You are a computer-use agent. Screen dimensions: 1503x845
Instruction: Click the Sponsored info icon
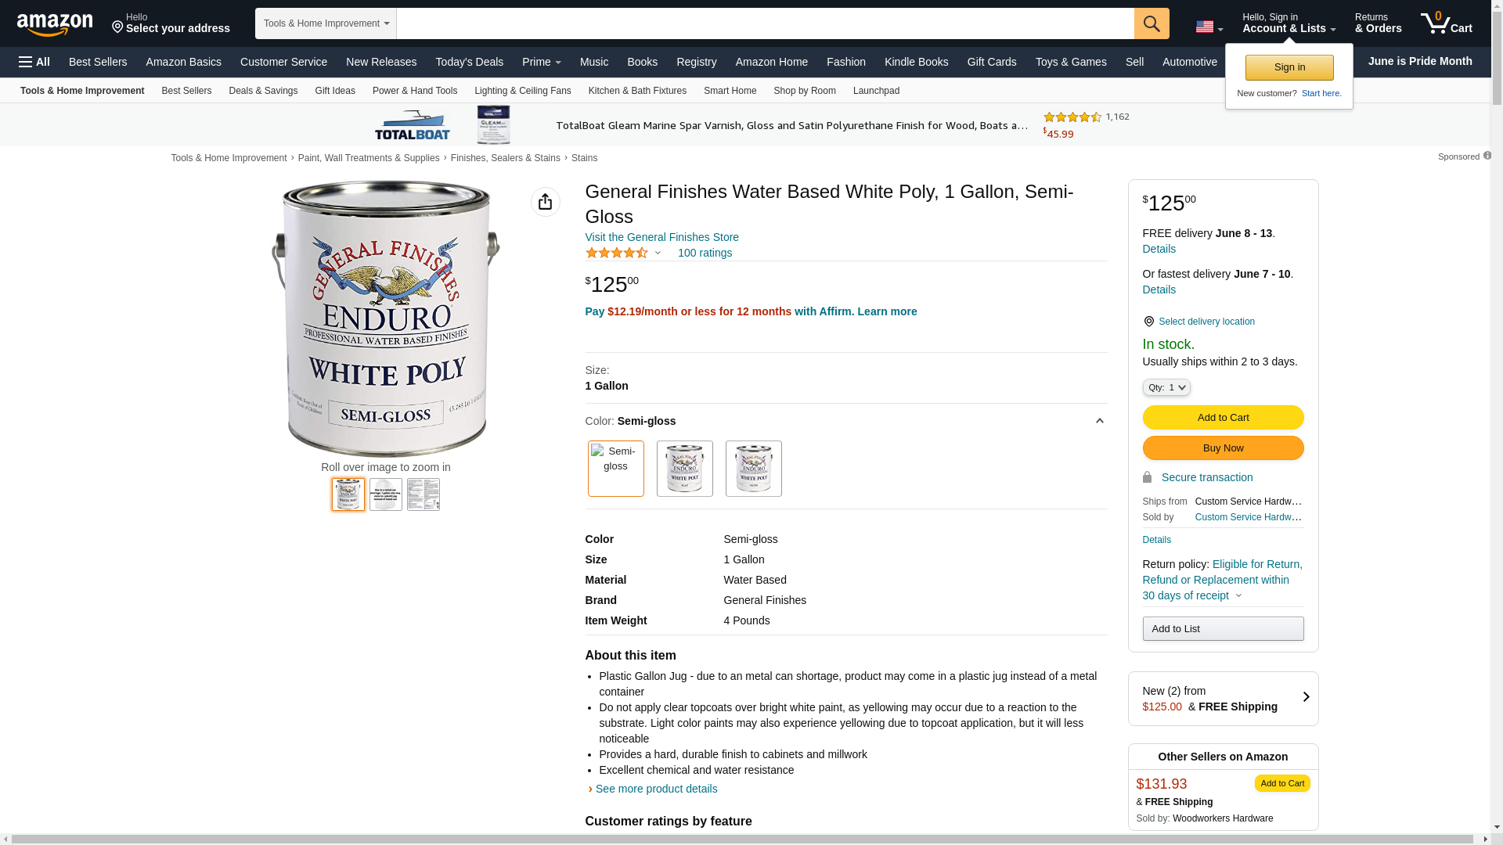[x=1487, y=156]
